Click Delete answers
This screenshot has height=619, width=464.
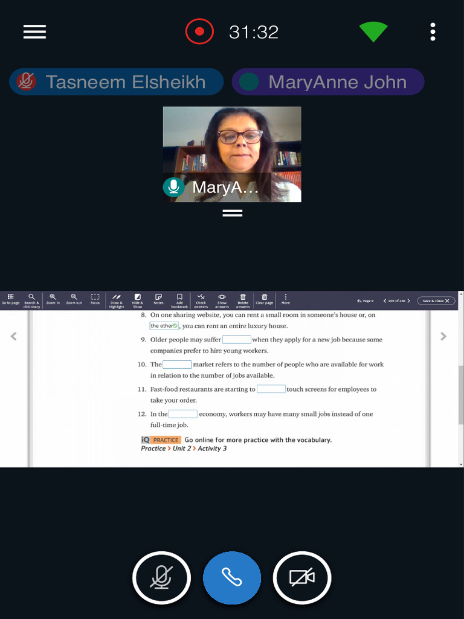point(243,300)
